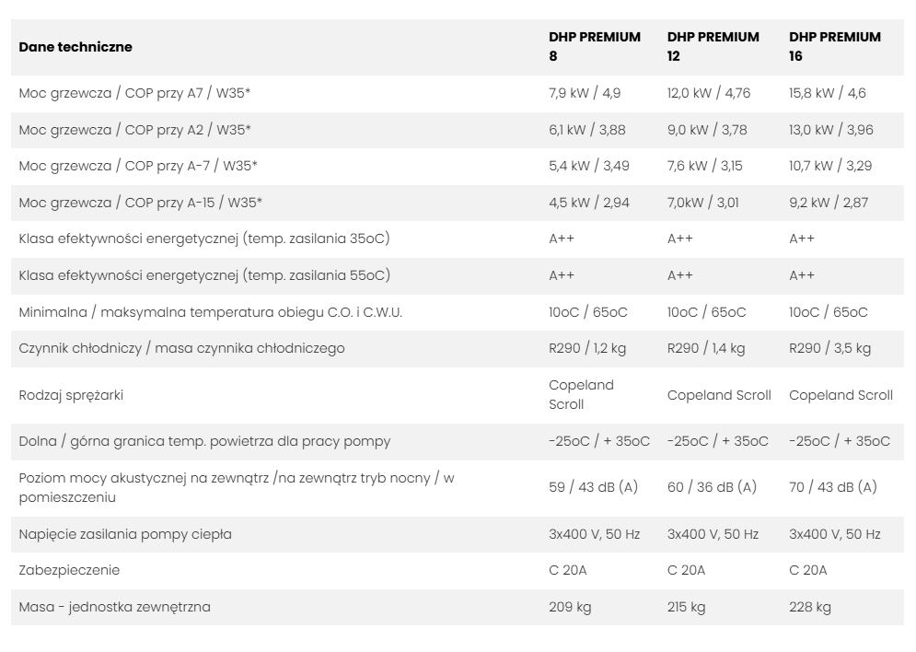Click the "12,0 kW / 4,76" cell

[x=709, y=94]
